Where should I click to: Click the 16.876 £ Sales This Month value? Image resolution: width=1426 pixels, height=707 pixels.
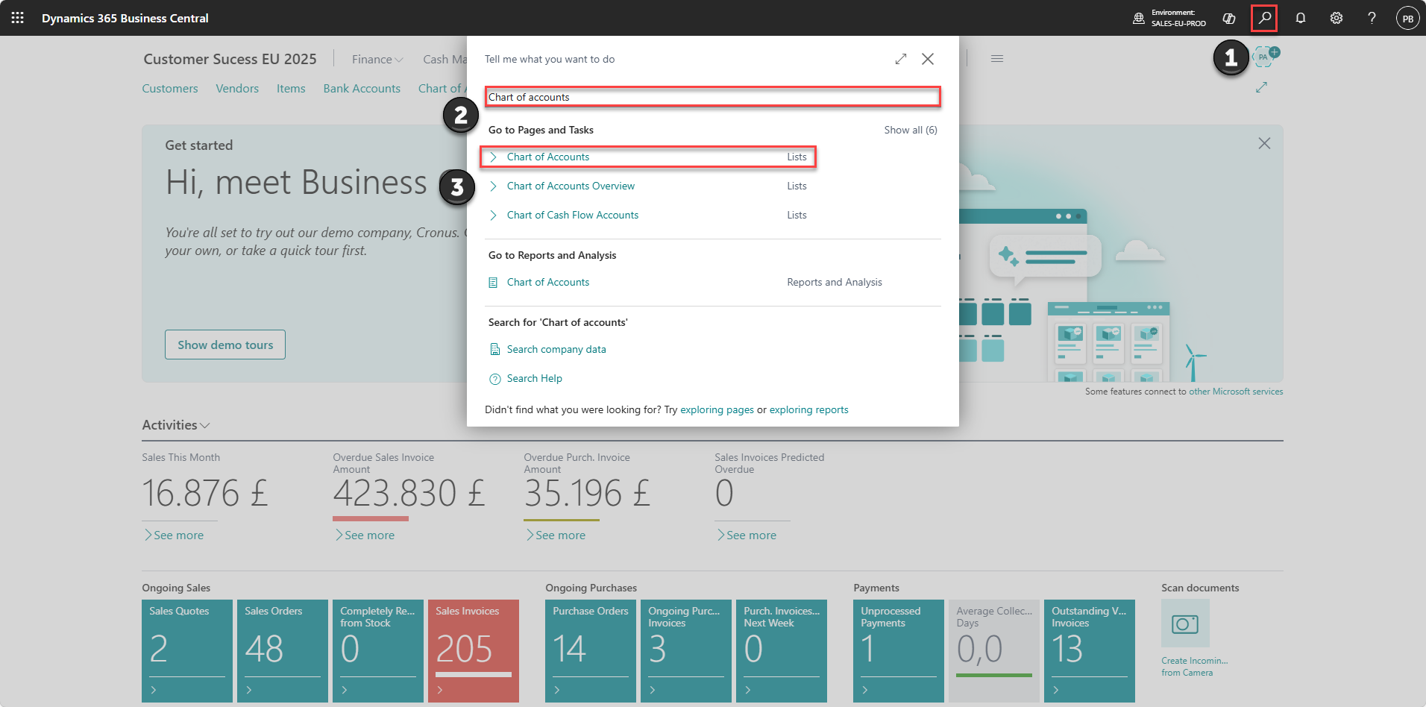(x=205, y=493)
